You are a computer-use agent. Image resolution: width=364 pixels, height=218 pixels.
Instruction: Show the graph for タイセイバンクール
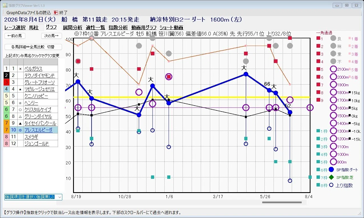point(40,123)
